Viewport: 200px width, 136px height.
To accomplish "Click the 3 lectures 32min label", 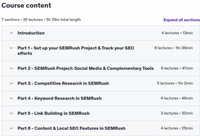I will [177, 113].
